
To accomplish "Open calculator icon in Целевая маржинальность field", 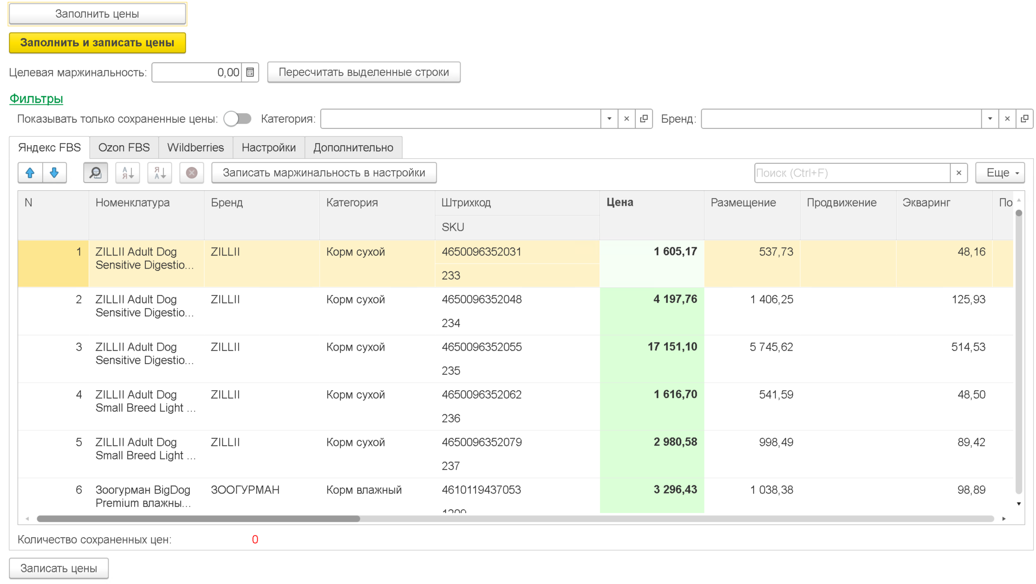I will point(250,72).
